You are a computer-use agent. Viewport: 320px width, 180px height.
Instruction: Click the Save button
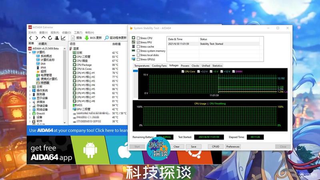(194, 146)
